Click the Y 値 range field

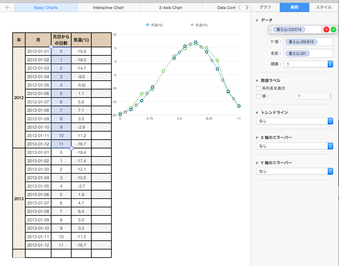[x=309, y=42]
